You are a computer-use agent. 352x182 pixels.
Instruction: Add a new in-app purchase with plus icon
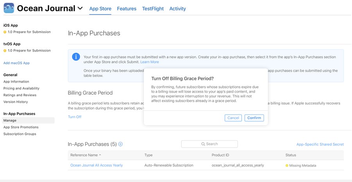coord(120,144)
